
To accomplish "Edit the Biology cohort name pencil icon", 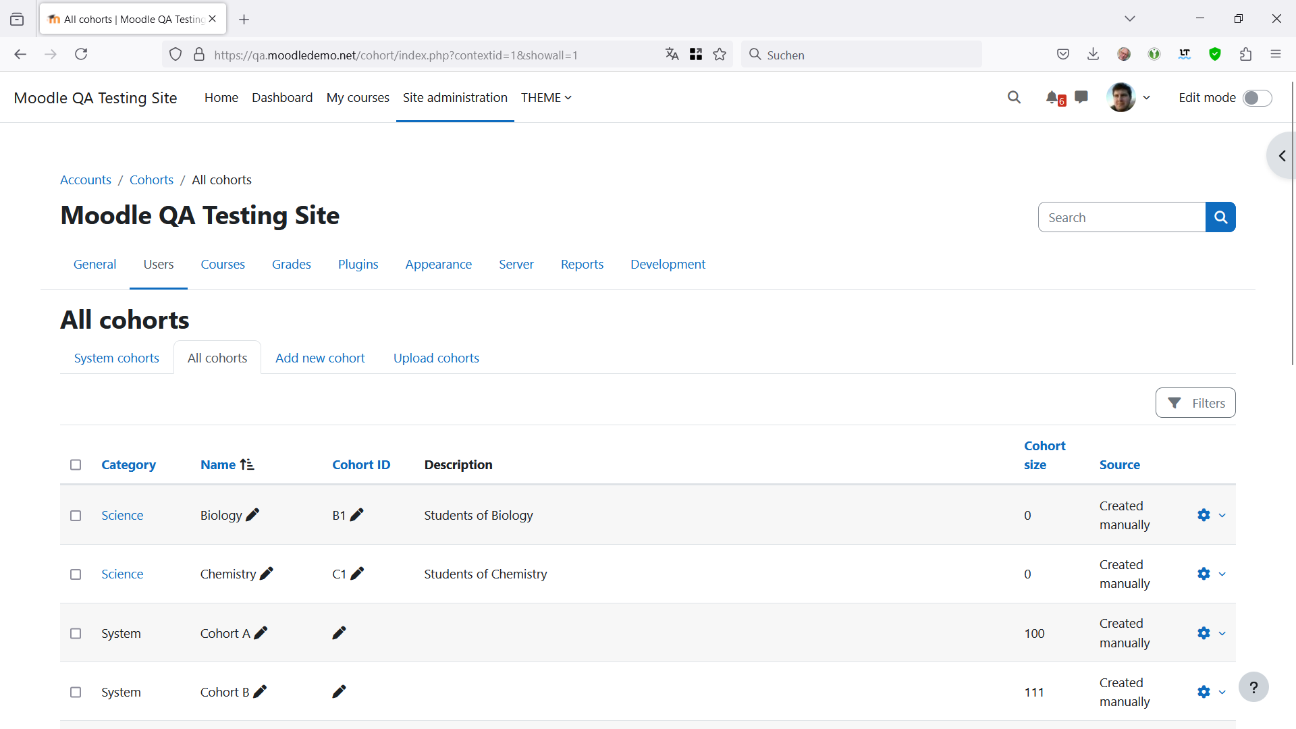I will point(252,515).
